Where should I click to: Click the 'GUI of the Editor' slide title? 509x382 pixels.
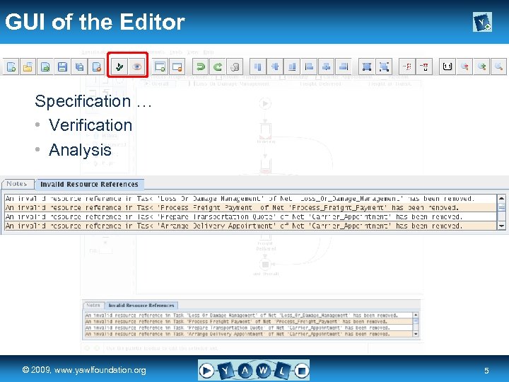[x=95, y=22]
